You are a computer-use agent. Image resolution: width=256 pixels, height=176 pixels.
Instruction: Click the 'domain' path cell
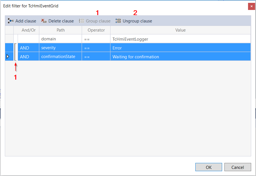tap(61, 39)
